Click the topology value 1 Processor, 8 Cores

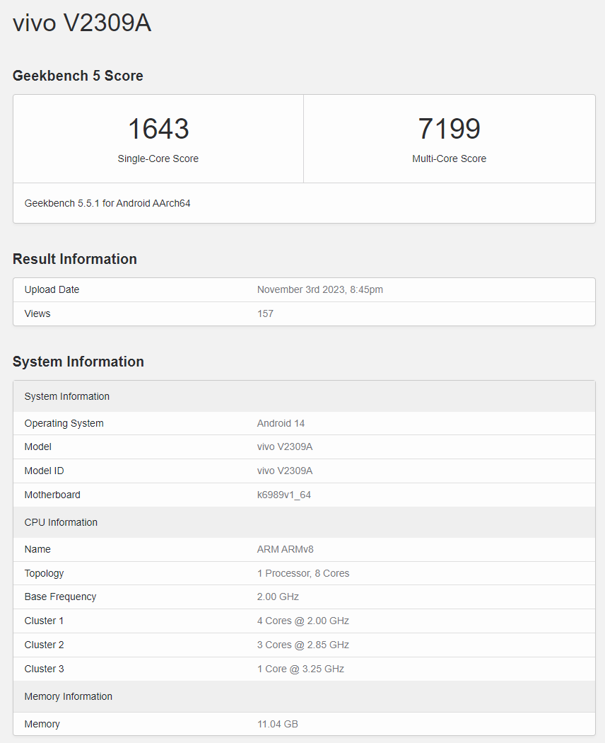302,573
